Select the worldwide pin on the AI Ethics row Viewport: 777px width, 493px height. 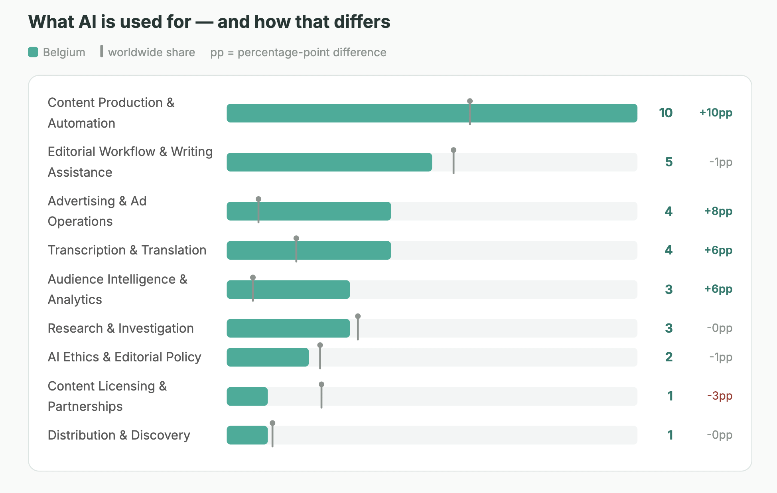pyautogui.click(x=320, y=356)
